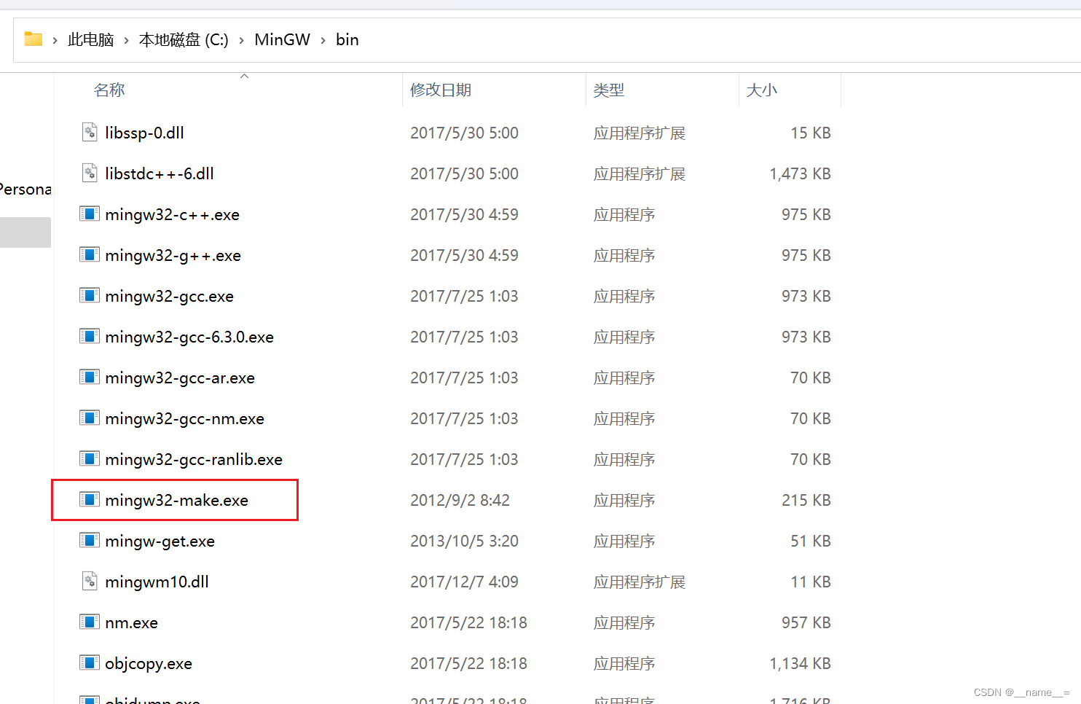Navigate to 此电脑 in the breadcrumb
This screenshot has height=704, width=1081.
tap(90, 39)
